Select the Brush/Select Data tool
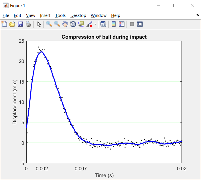The height and width of the screenshot is (180, 201). tap(89, 24)
